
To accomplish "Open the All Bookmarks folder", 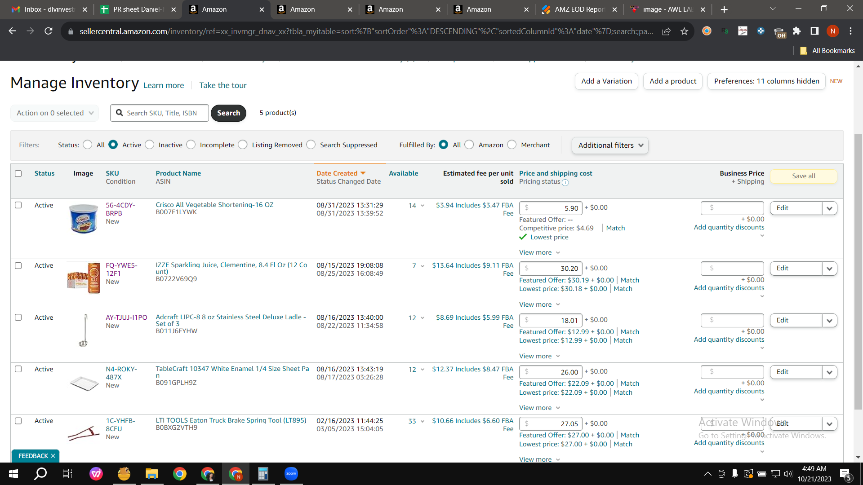I will (827, 51).
